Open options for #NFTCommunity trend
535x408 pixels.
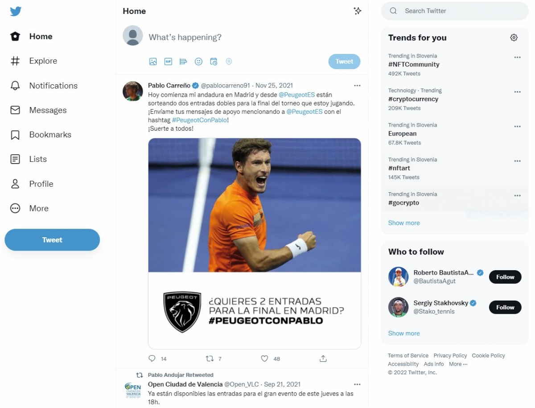click(x=517, y=57)
